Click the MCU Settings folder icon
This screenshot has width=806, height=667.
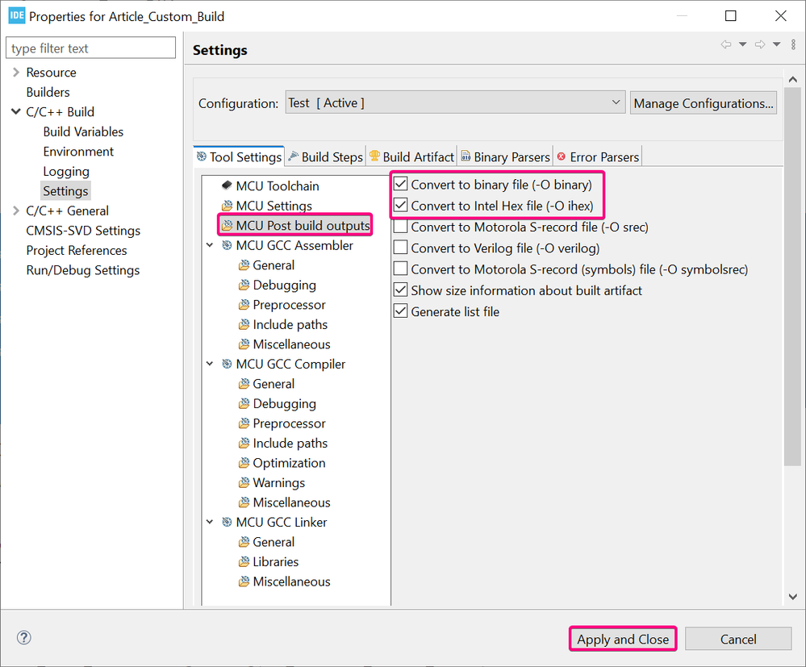coord(227,206)
